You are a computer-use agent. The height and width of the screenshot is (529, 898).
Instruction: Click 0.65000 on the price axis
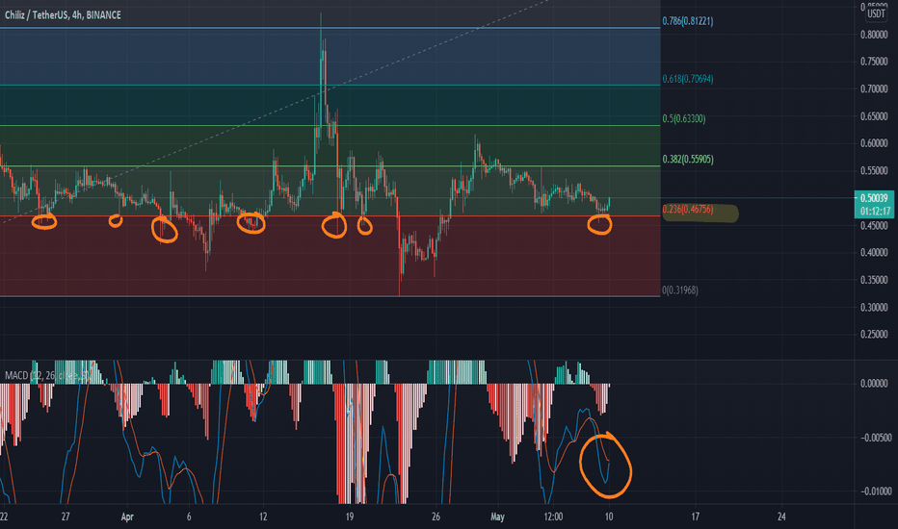pyautogui.click(x=874, y=116)
